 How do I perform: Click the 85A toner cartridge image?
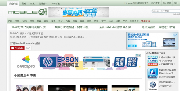(x=96, y=62)
